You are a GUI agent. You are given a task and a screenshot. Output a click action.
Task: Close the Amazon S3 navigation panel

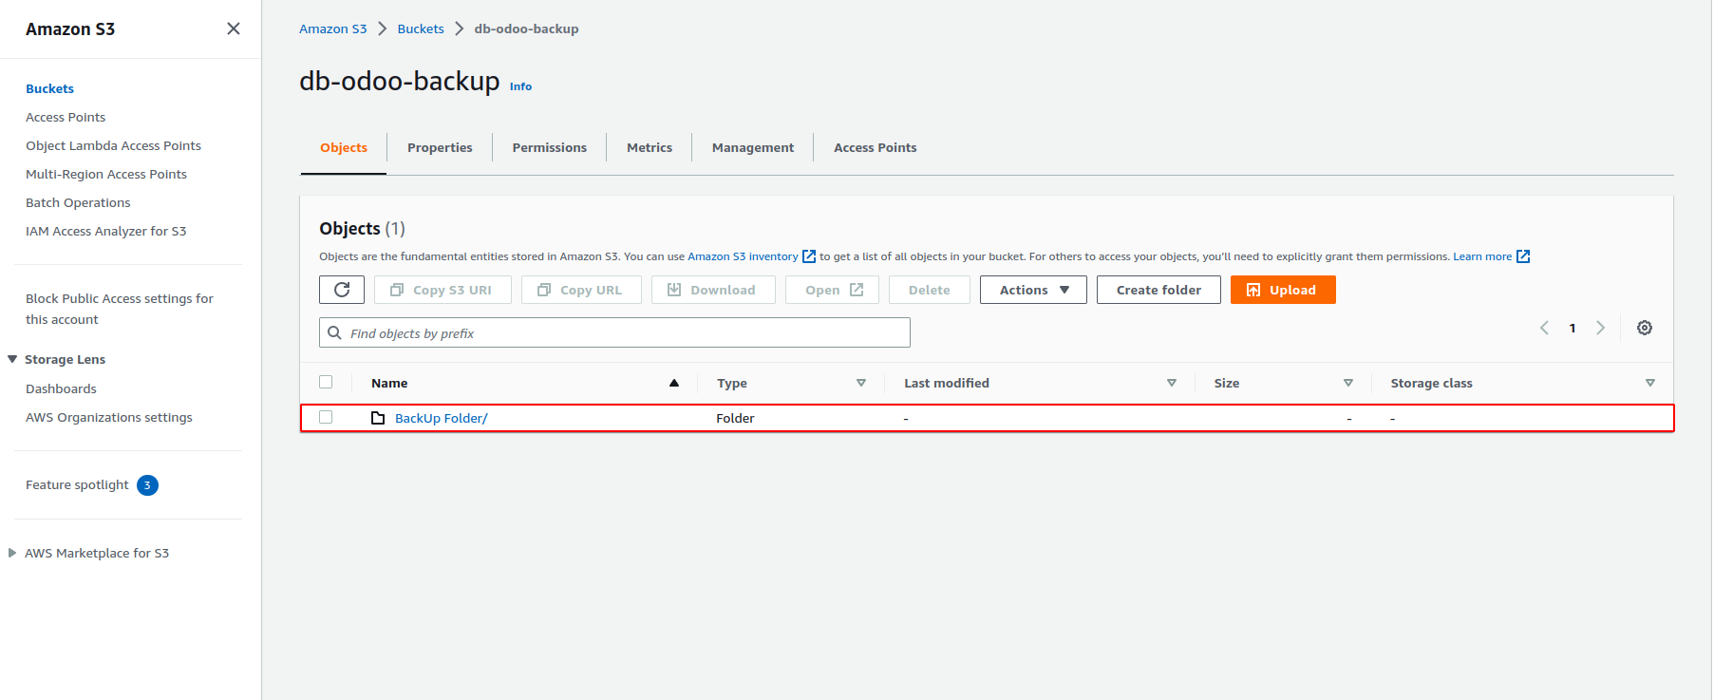coord(234,28)
